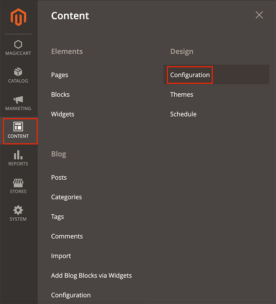Open the Magiccart sidebar icon
Viewport: 276px width, 304px height.
[18, 45]
